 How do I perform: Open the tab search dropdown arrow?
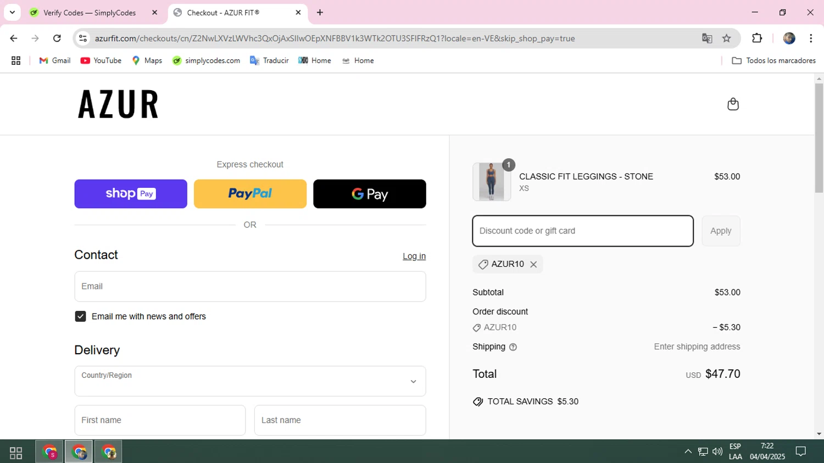pos(12,13)
